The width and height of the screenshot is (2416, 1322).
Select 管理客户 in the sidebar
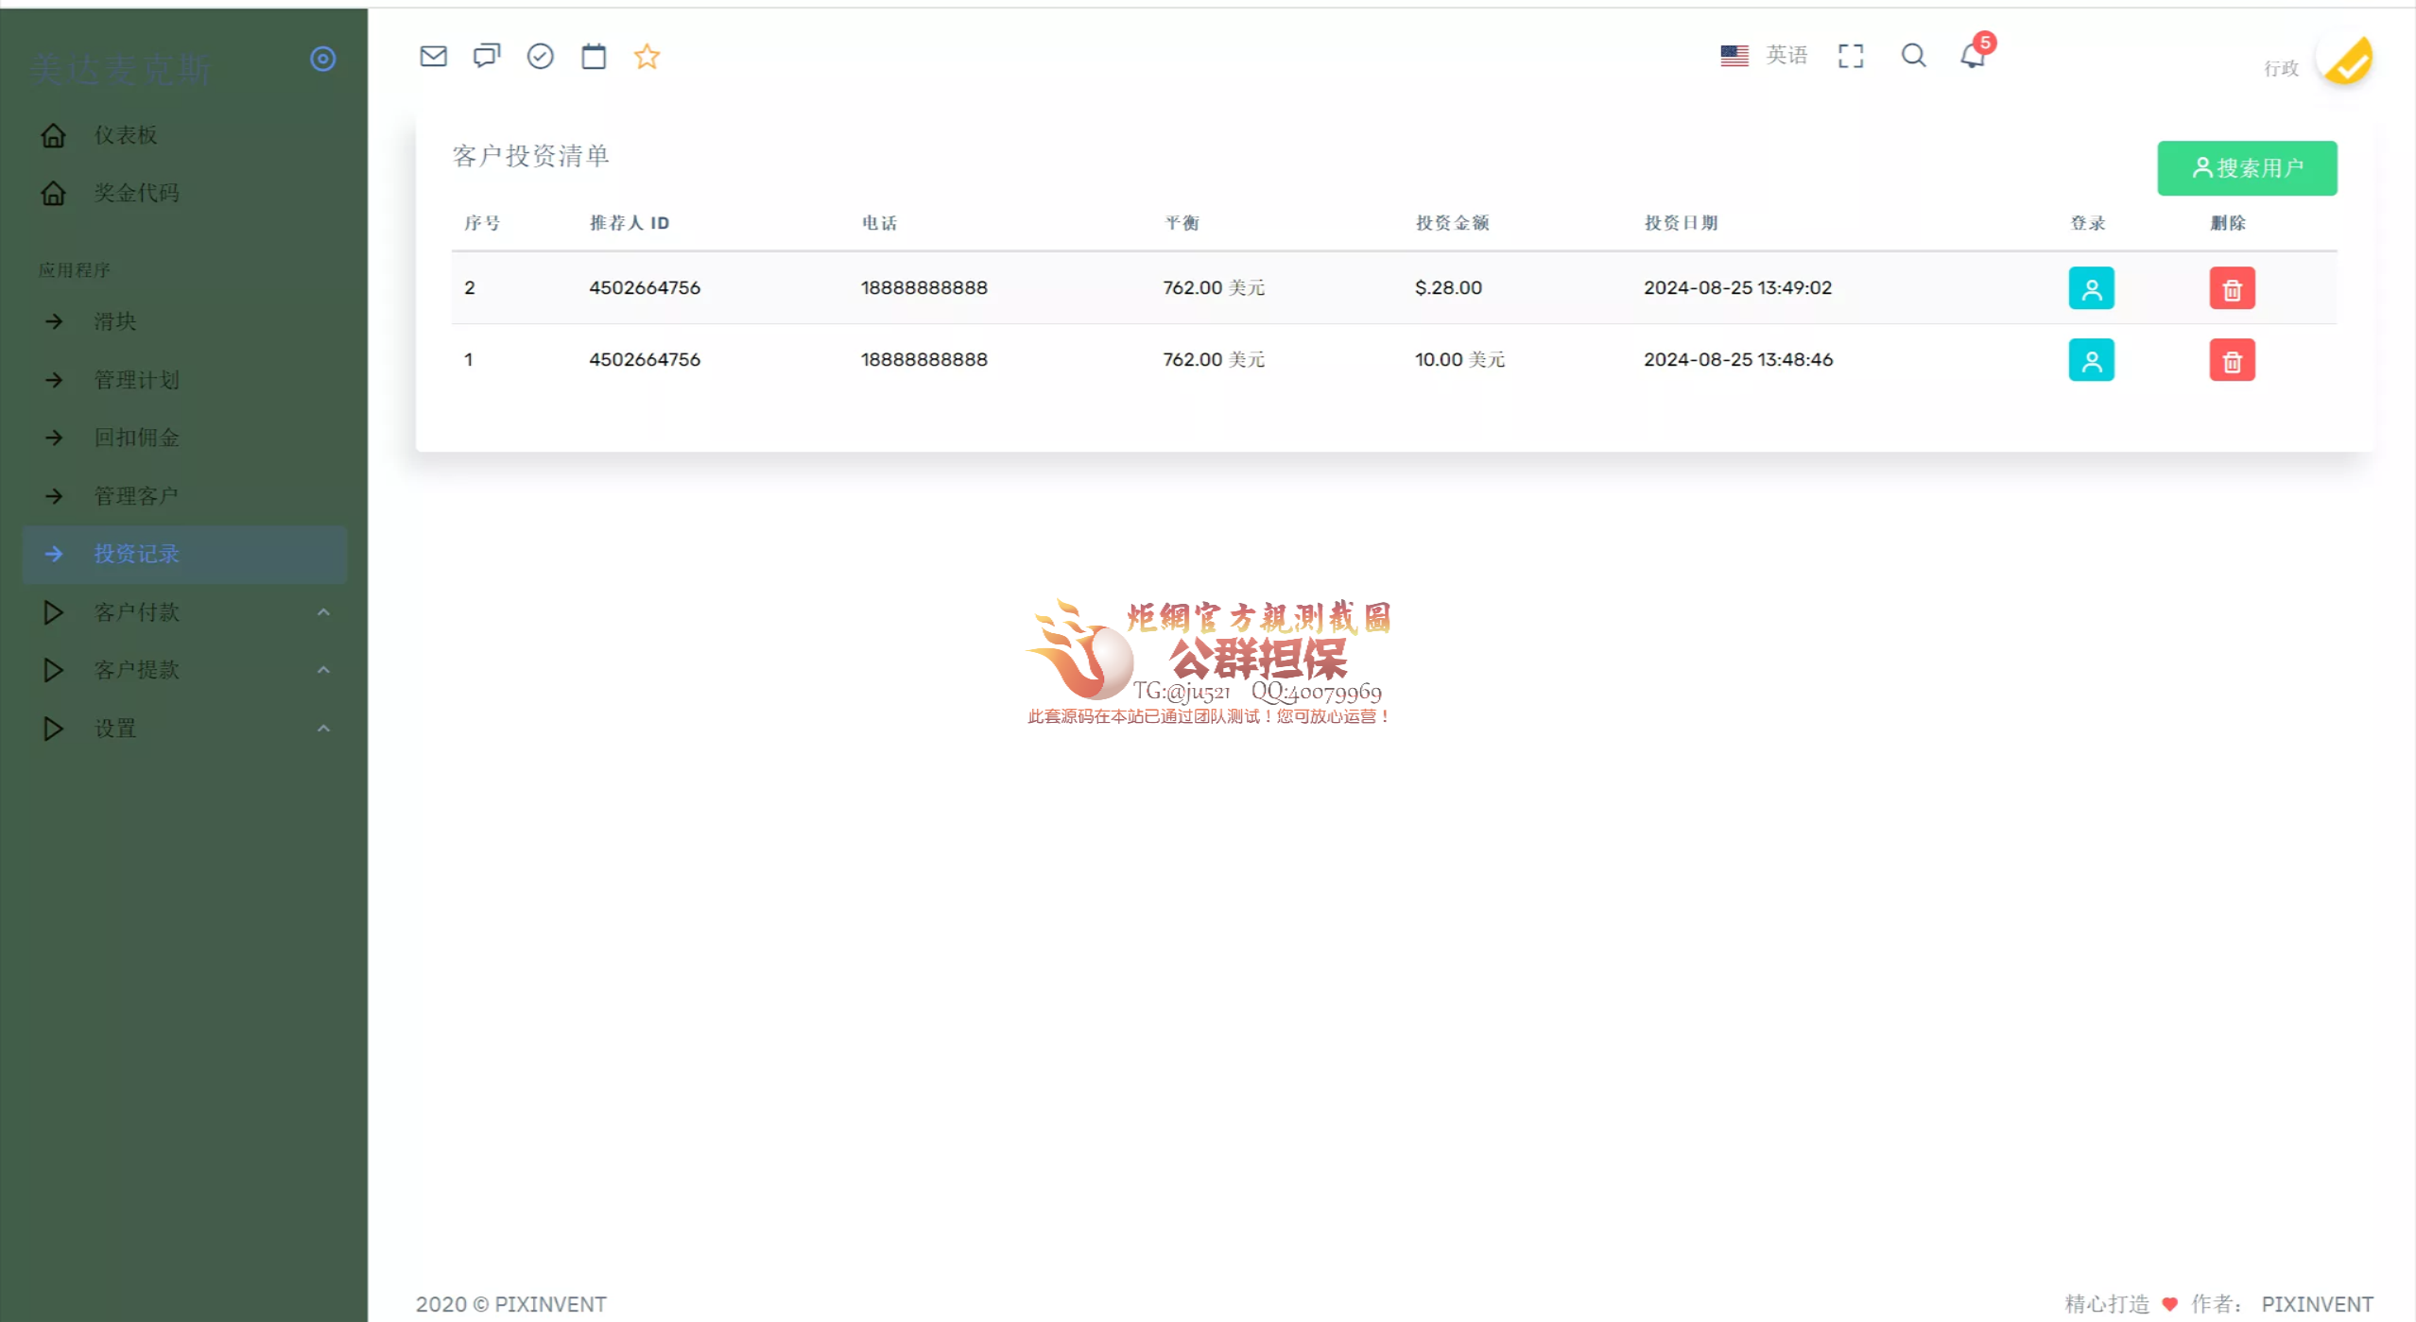(133, 495)
